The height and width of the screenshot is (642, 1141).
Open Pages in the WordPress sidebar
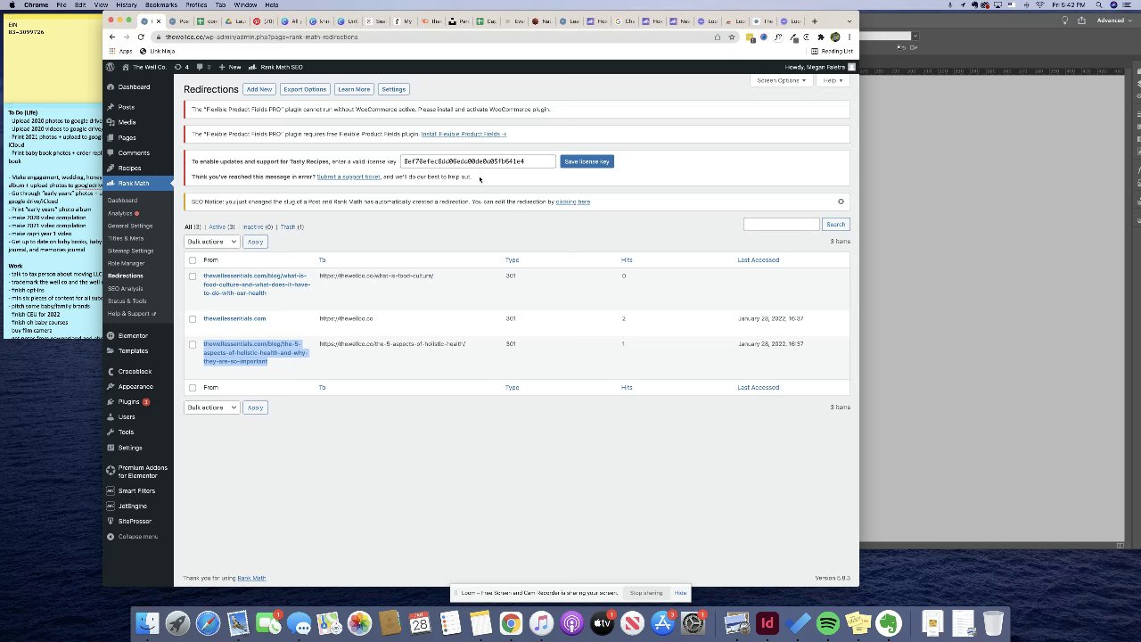point(127,137)
